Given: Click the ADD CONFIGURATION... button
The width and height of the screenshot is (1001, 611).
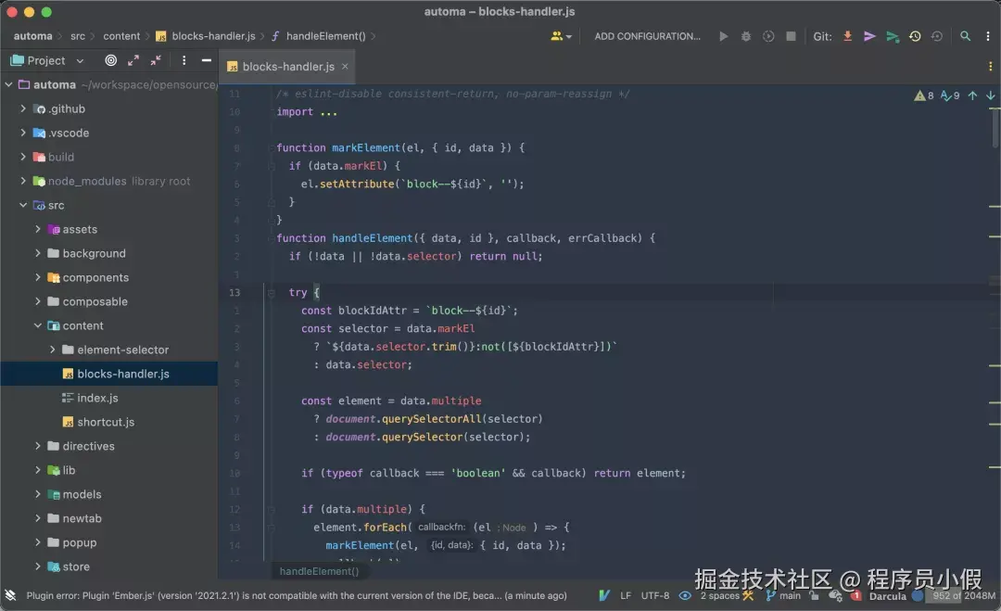Looking at the screenshot, I should tap(647, 36).
